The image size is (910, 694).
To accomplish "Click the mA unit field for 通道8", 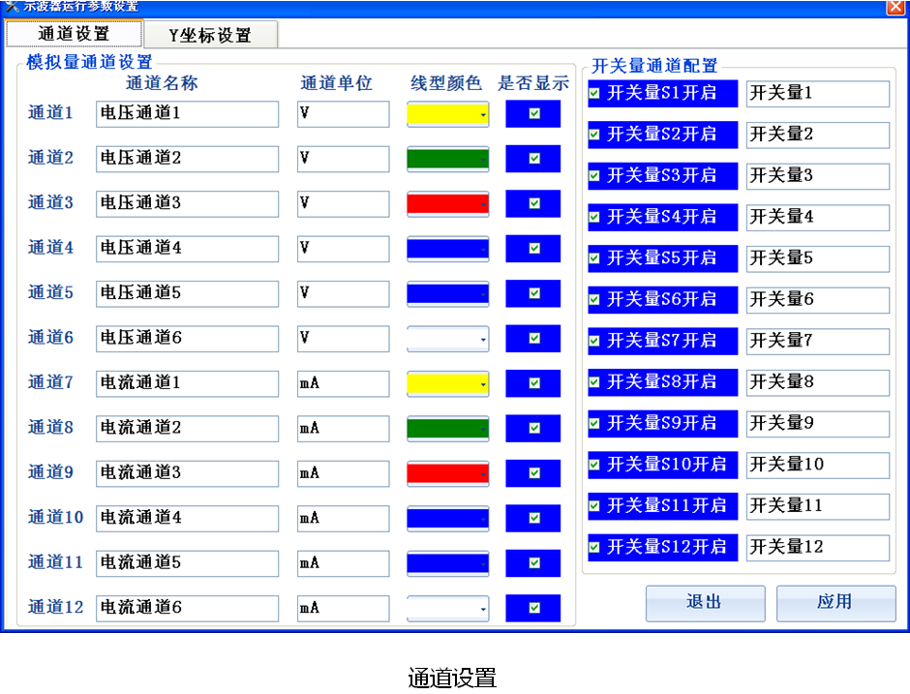I will point(343,429).
